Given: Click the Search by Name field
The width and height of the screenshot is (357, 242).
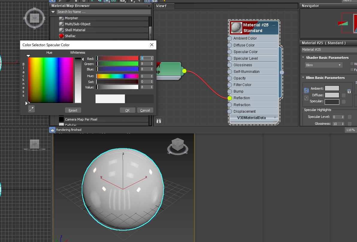Looking at the screenshot, I should coord(104,12).
